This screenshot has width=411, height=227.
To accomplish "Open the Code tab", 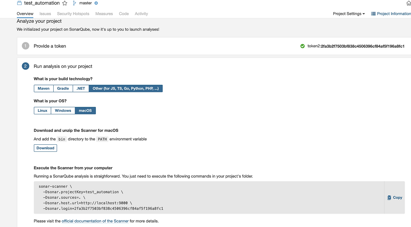I will point(124,14).
